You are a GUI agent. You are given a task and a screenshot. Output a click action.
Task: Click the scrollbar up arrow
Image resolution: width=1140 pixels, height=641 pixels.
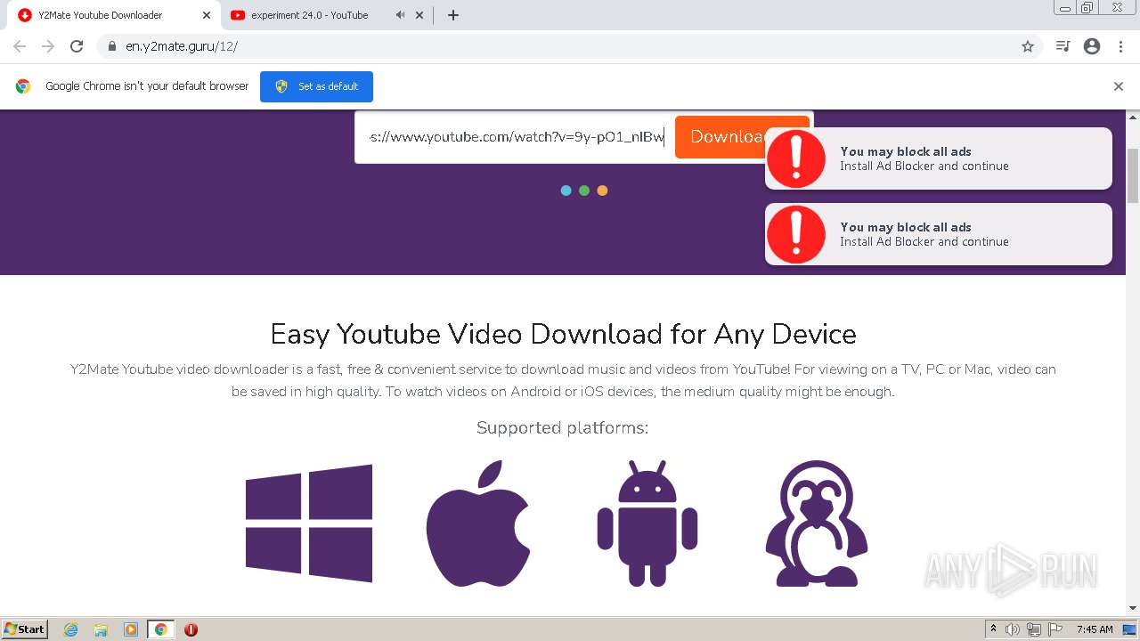point(1133,117)
